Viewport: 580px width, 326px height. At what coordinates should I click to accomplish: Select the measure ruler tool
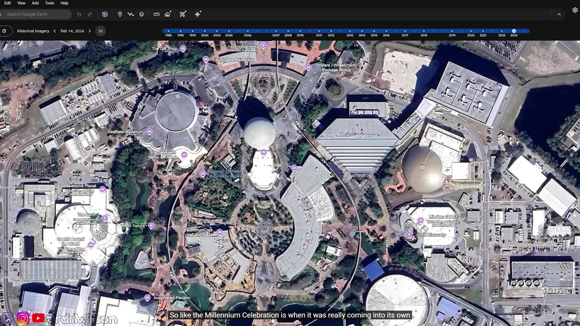pyautogui.click(x=156, y=14)
